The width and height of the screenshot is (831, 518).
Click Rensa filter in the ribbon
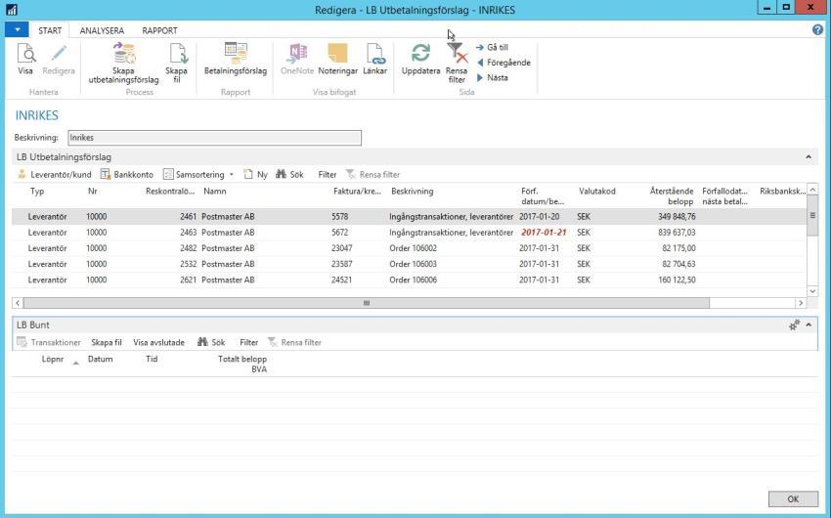(457, 63)
